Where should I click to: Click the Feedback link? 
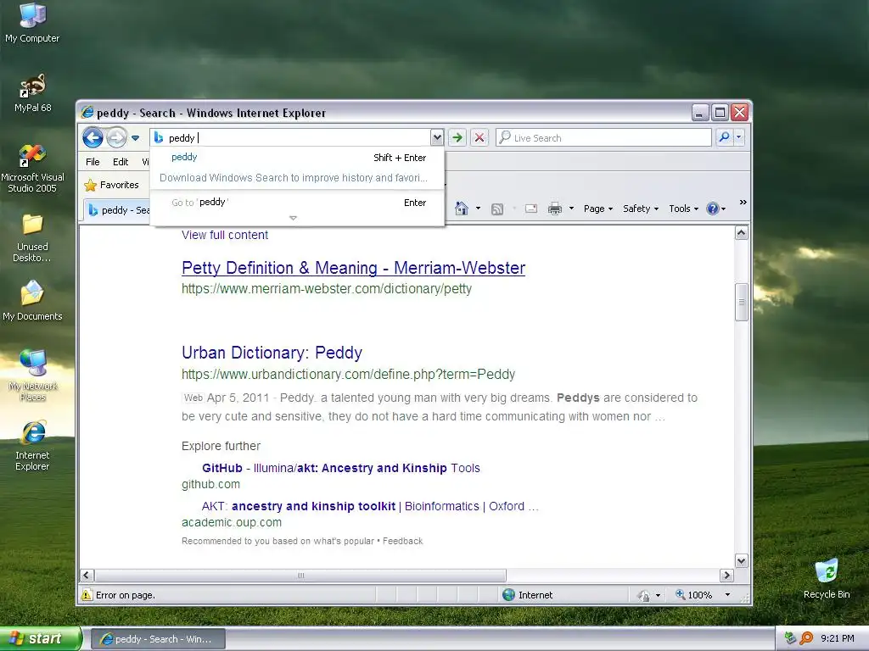[x=402, y=541]
